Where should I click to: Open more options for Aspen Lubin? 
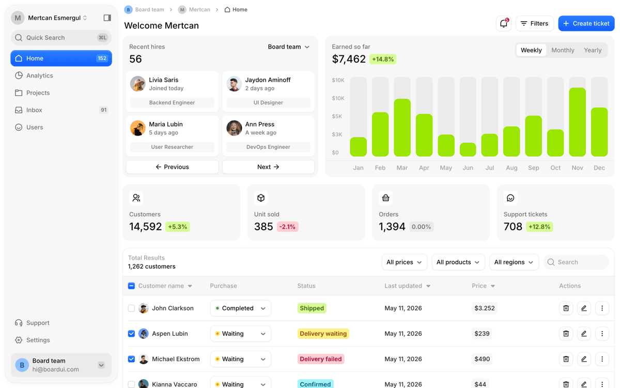(602, 334)
